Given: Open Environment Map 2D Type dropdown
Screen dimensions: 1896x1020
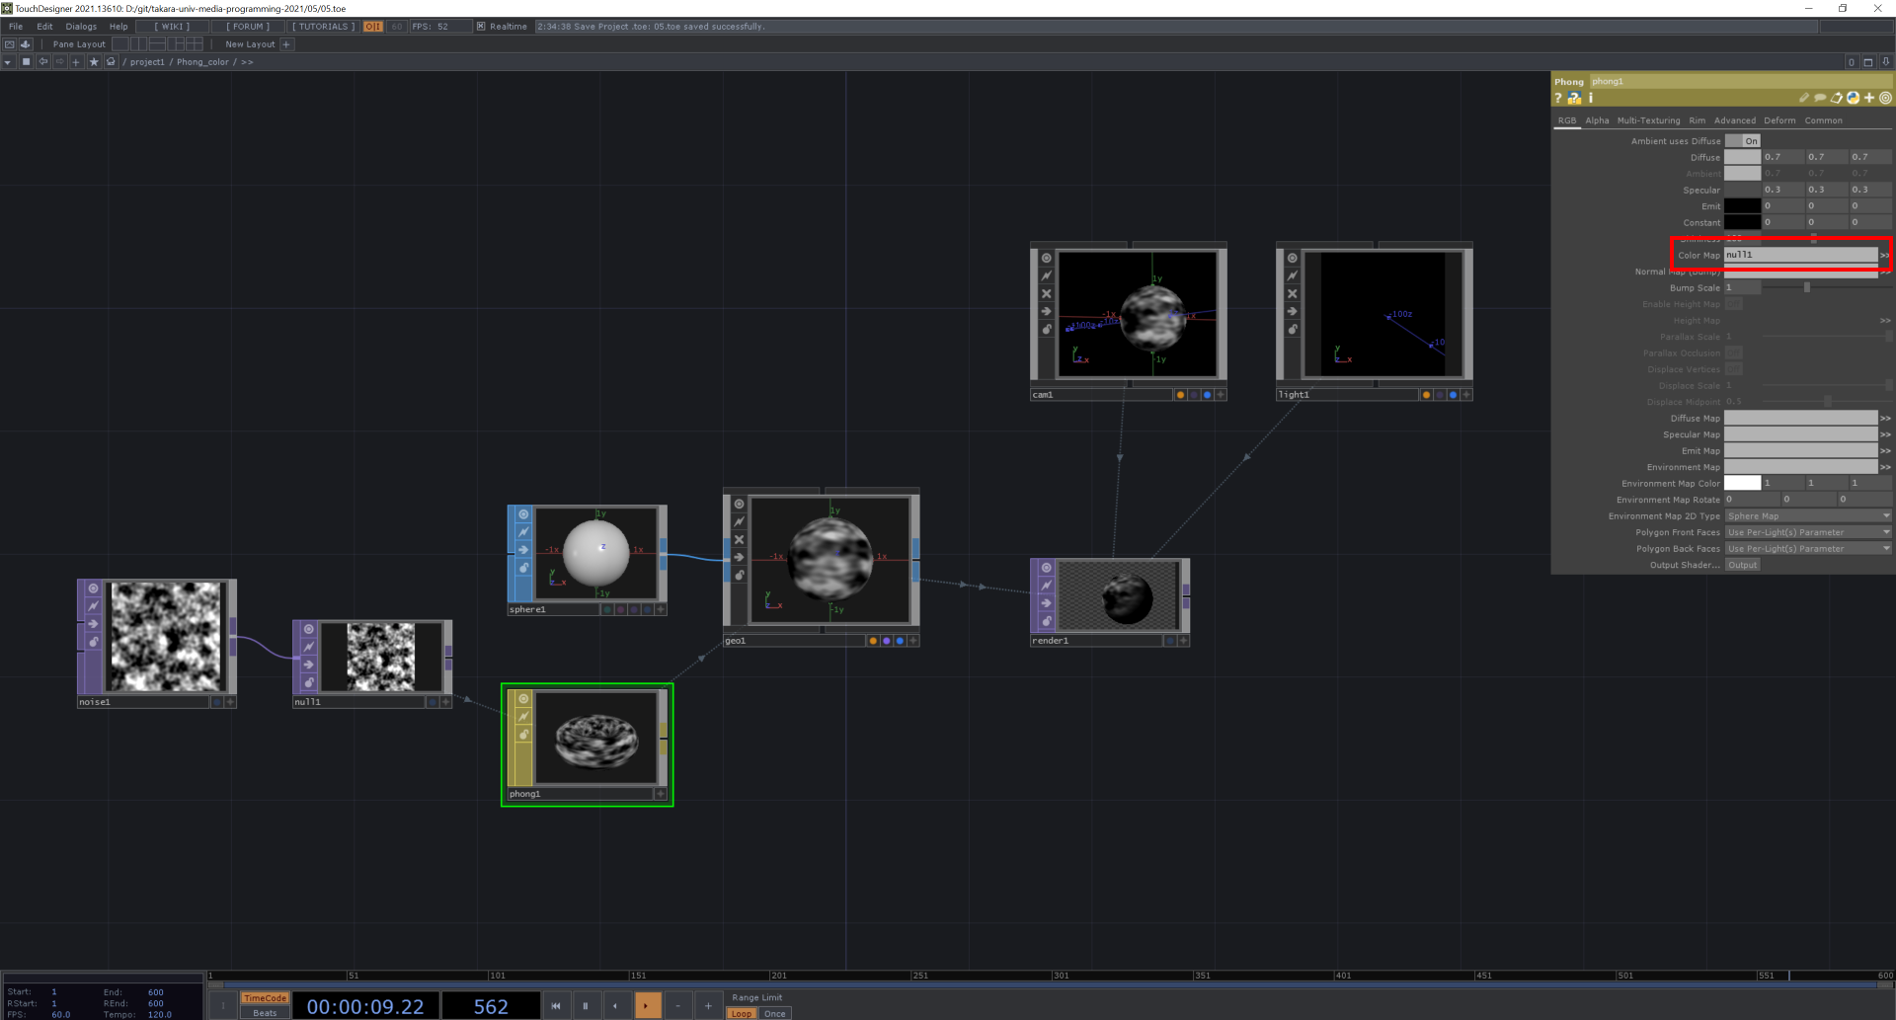Looking at the screenshot, I should (1807, 516).
